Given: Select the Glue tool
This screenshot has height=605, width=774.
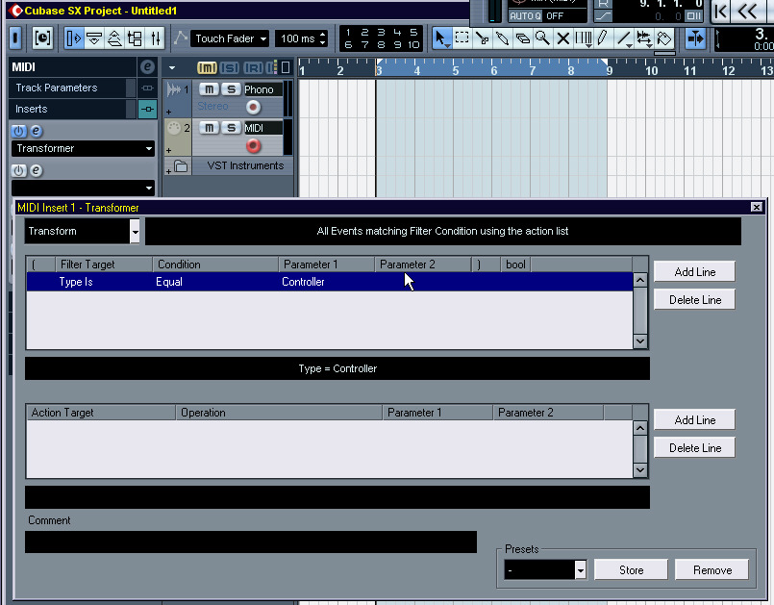Looking at the screenshot, I should [503, 38].
